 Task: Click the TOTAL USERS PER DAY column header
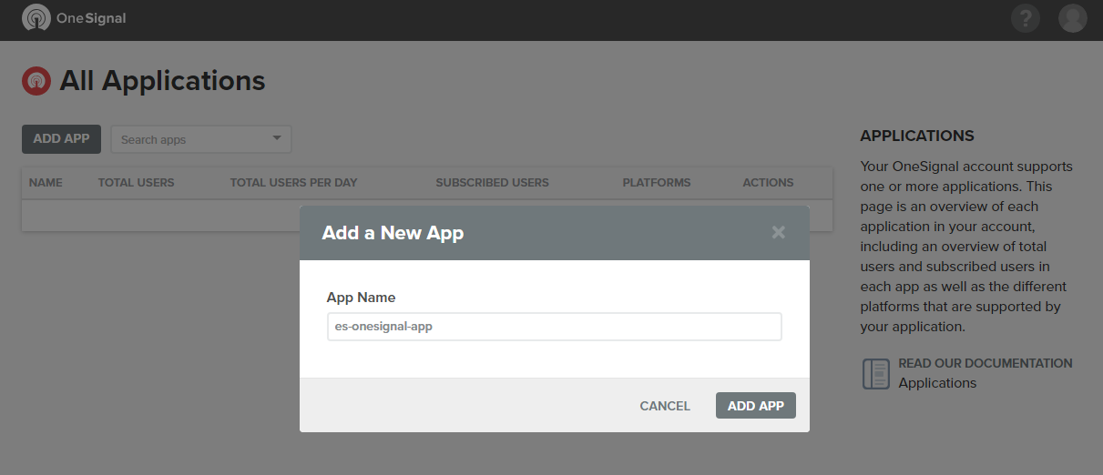click(293, 182)
